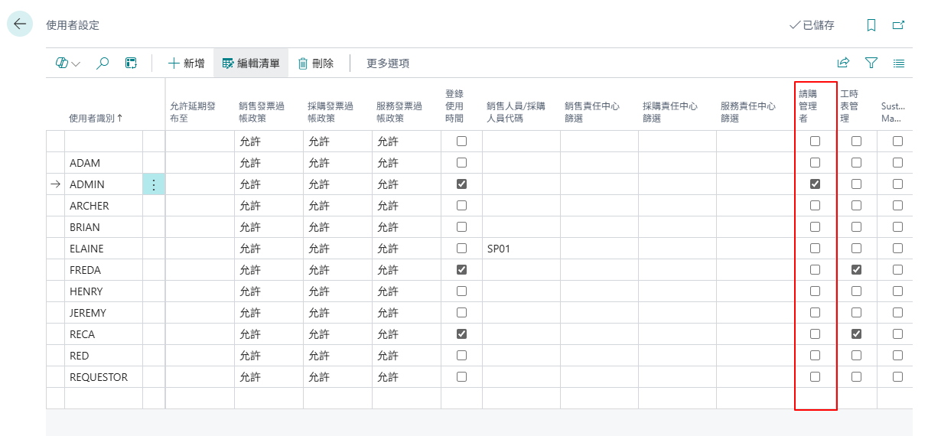Click the 銷售人員/採購人員代碼 column header
The image size is (941, 436).
[x=517, y=112]
